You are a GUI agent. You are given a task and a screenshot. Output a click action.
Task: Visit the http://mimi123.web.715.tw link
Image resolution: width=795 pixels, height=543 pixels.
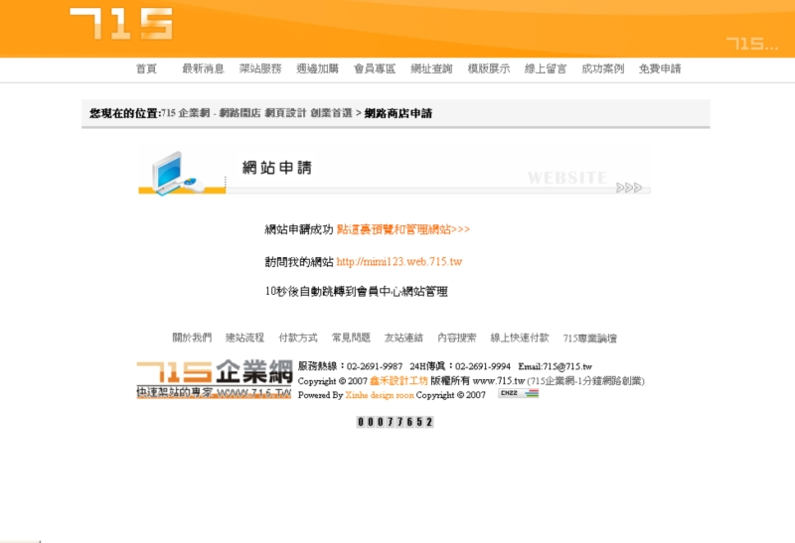(398, 262)
